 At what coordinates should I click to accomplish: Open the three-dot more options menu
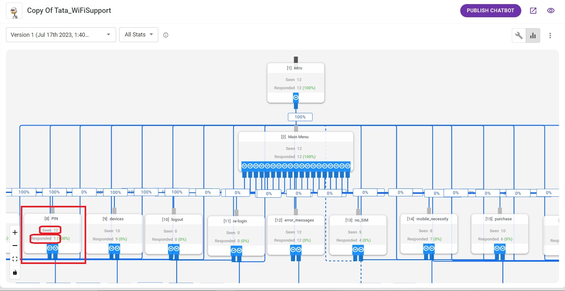(x=550, y=36)
